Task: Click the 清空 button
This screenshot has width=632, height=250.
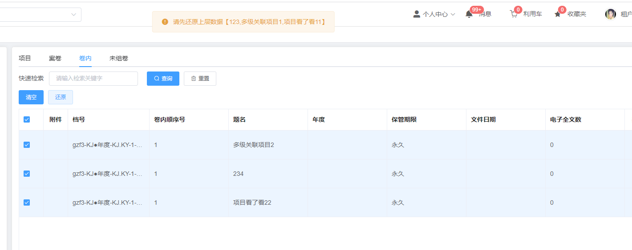Action: [31, 97]
